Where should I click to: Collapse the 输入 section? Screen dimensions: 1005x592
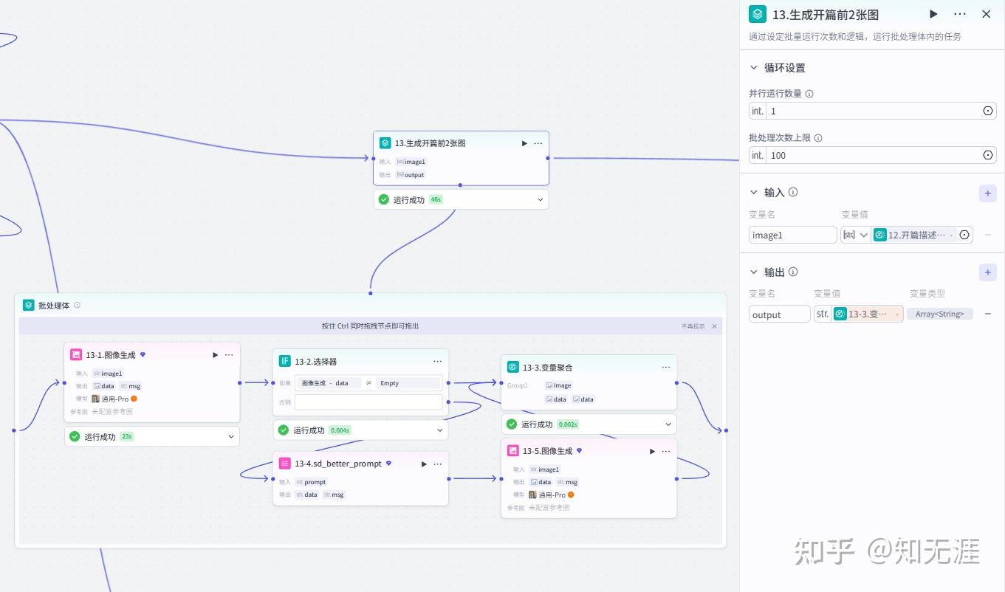754,192
